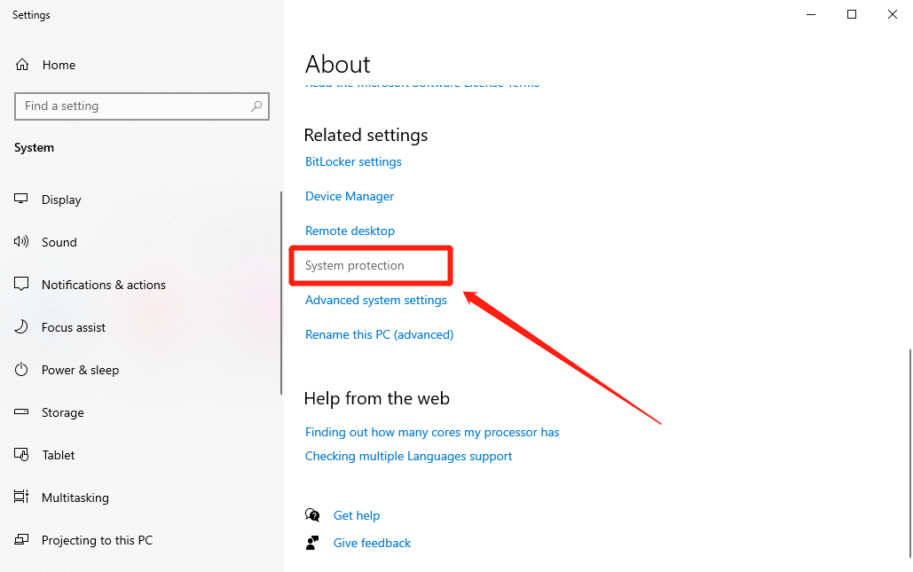This screenshot has width=913, height=572.
Task: Click the Give feedback link
Action: [x=372, y=543]
